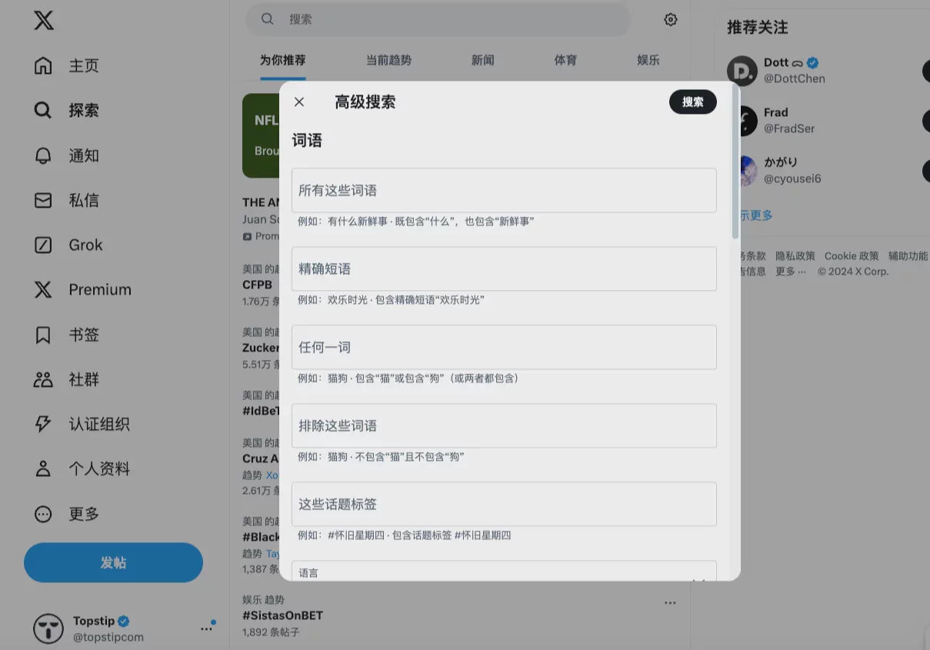Open the 主页 home icon
930x650 pixels.
click(43, 65)
